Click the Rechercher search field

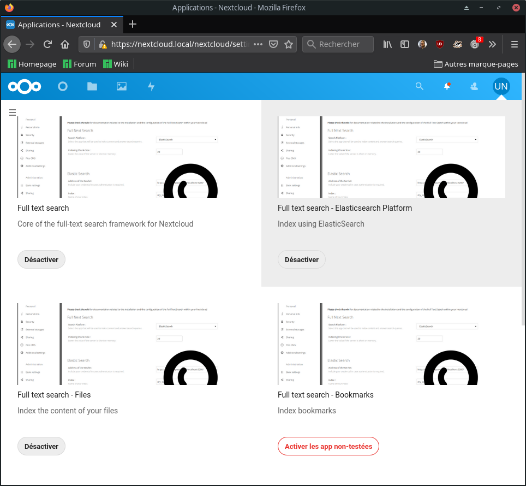(338, 44)
